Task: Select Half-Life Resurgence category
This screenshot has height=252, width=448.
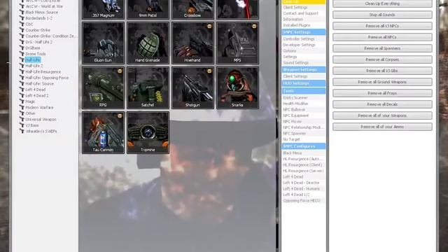Action: click(43, 71)
